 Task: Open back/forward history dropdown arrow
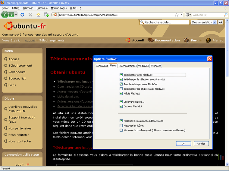coord(16,15)
